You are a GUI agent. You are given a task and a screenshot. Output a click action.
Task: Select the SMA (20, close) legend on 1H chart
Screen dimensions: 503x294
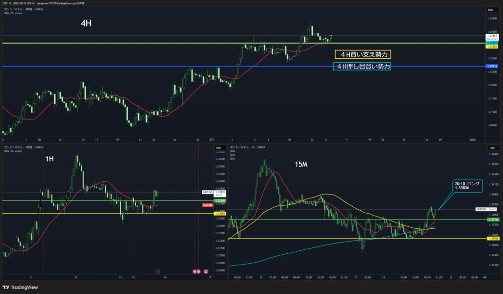pos(12,150)
